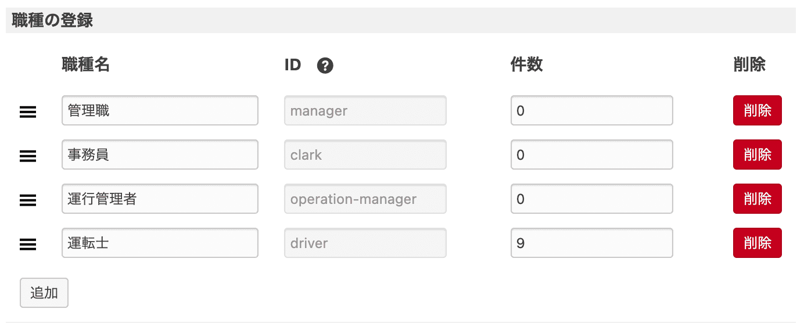Click into the 運転士 name field

[160, 243]
